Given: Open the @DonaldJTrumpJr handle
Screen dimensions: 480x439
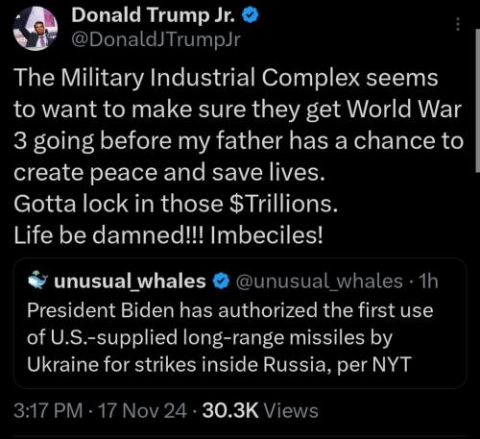Looking at the screenshot, I should [x=156, y=39].
